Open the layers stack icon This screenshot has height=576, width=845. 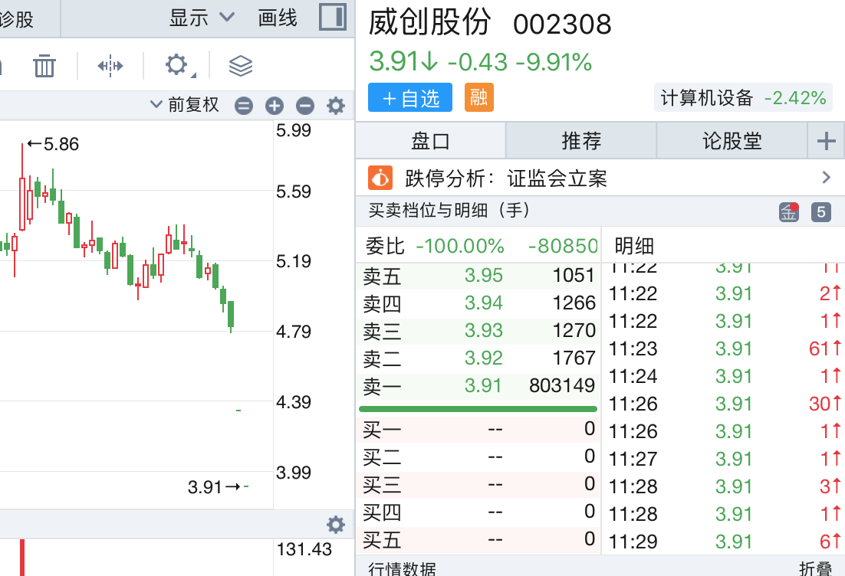coord(241,66)
